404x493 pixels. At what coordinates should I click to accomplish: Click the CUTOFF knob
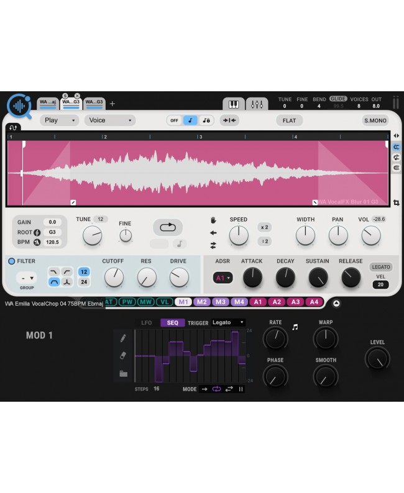coord(114,278)
